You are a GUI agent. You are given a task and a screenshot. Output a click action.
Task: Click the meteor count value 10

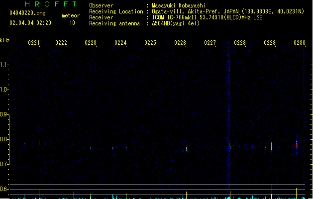(x=72, y=23)
